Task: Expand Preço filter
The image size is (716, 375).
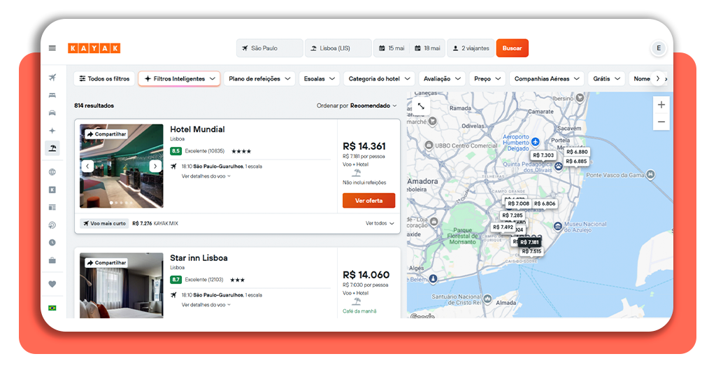Action: point(487,78)
